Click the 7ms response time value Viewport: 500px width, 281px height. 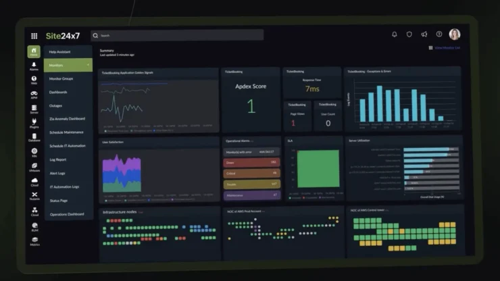(x=312, y=89)
